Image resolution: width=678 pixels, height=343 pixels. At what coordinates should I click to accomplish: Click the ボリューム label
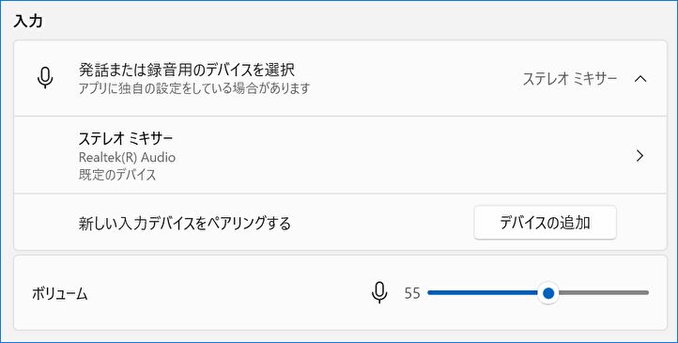60,294
